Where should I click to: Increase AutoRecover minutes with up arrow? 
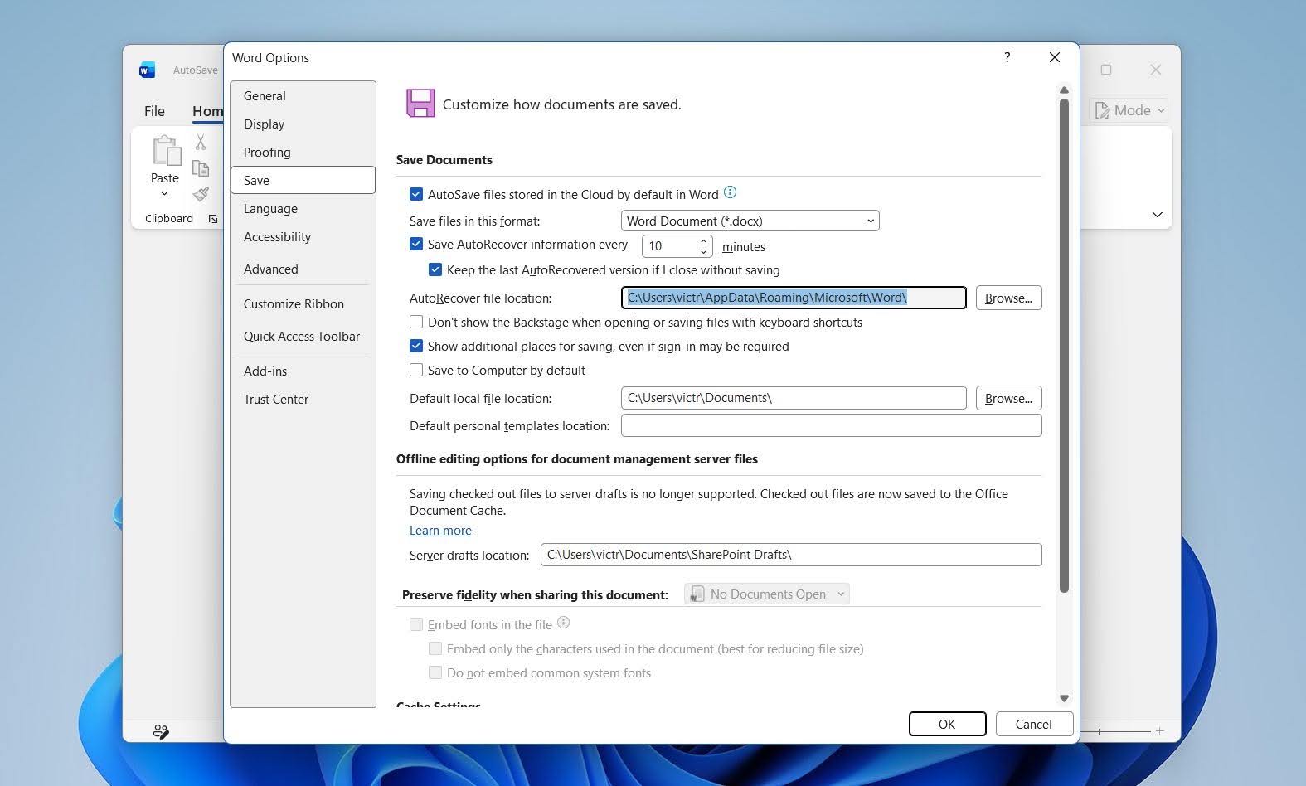[x=703, y=241]
